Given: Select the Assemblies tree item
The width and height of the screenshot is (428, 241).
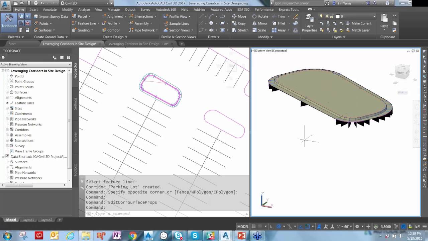Looking at the screenshot, I should click(x=23, y=135).
